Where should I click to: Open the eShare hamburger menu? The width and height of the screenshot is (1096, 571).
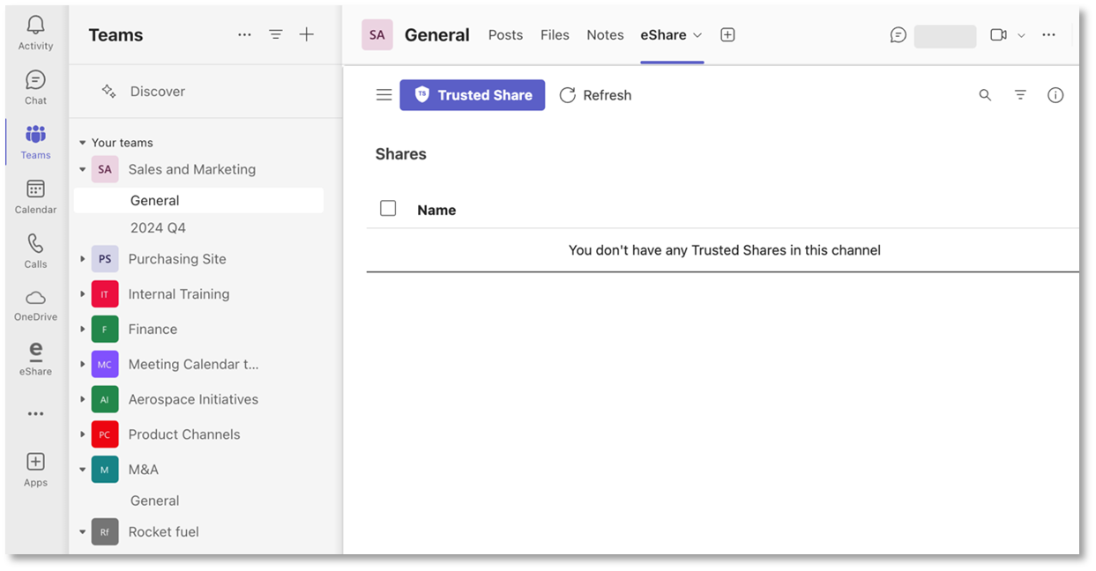(x=384, y=95)
